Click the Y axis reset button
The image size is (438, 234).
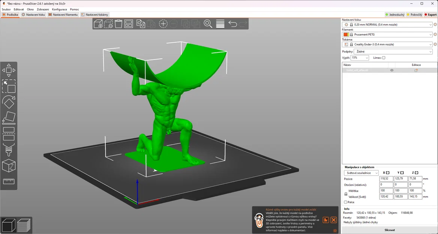402,173
